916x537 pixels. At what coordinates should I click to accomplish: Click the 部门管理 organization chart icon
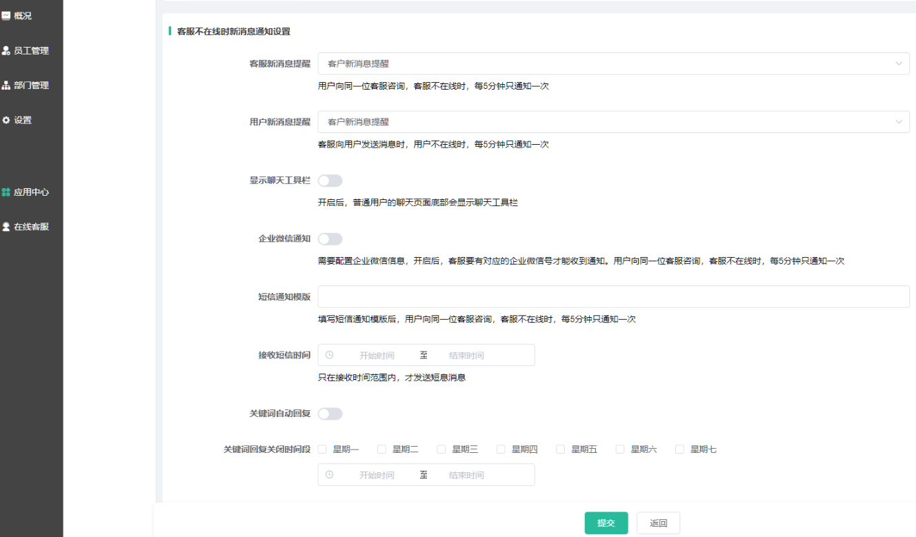[x=6, y=85]
